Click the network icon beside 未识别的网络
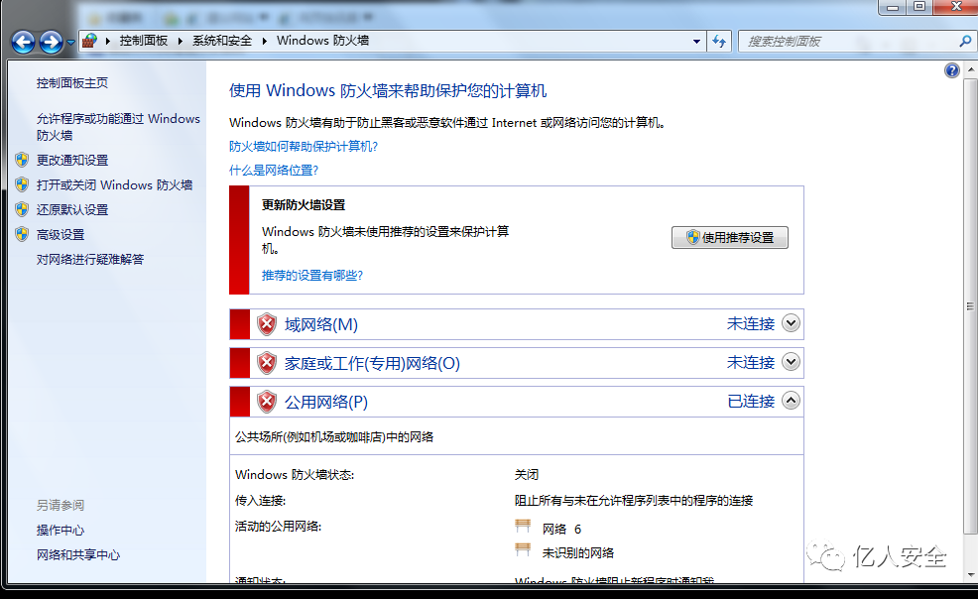Screen dimensions: 978x599 (523, 549)
